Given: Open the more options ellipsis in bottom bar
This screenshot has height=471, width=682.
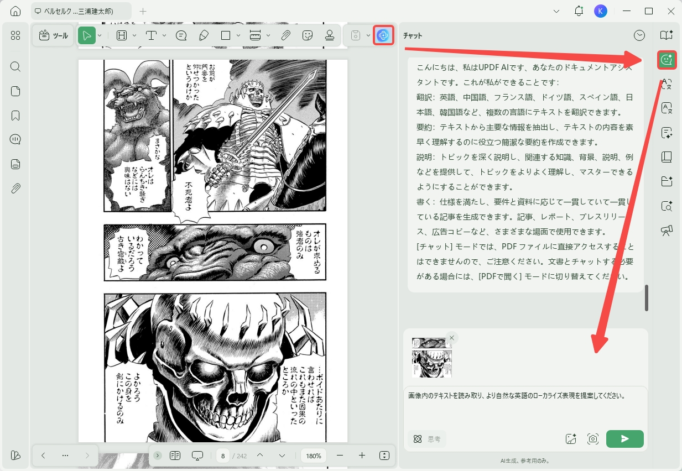Looking at the screenshot, I should click(65, 456).
